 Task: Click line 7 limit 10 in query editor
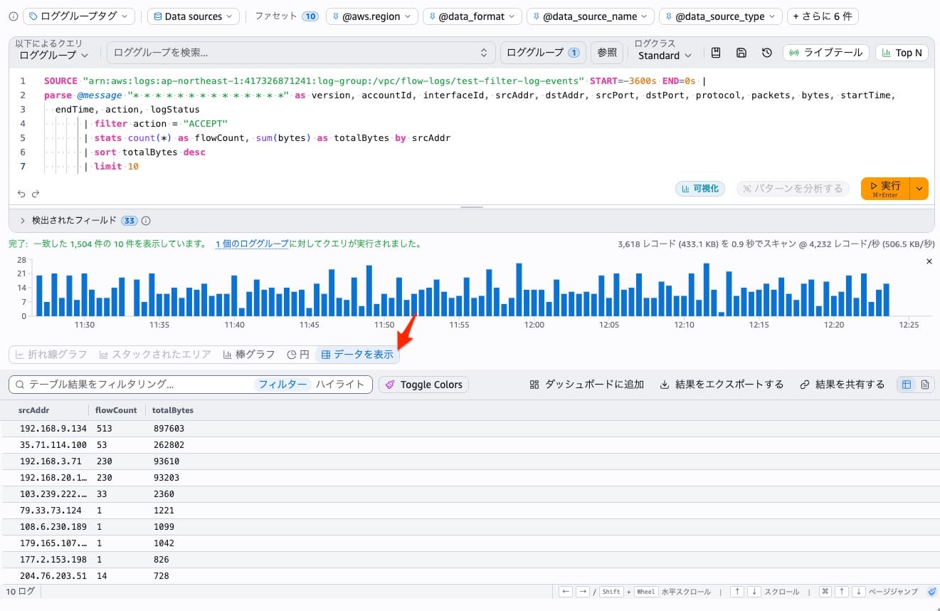[x=115, y=167]
